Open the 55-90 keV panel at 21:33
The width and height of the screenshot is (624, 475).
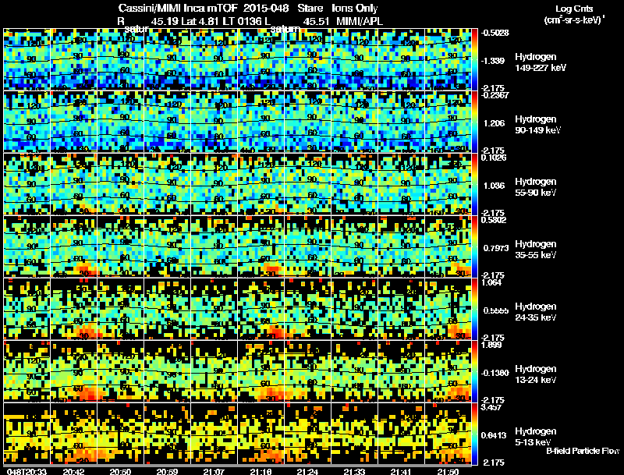click(x=355, y=184)
